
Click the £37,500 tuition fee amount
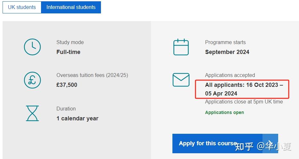coord(67,85)
